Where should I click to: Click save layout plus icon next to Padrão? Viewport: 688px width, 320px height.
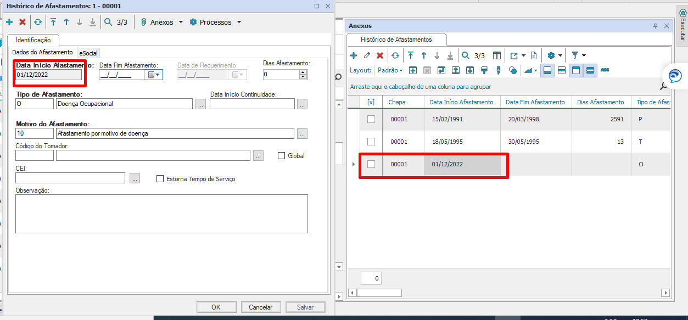413,70
